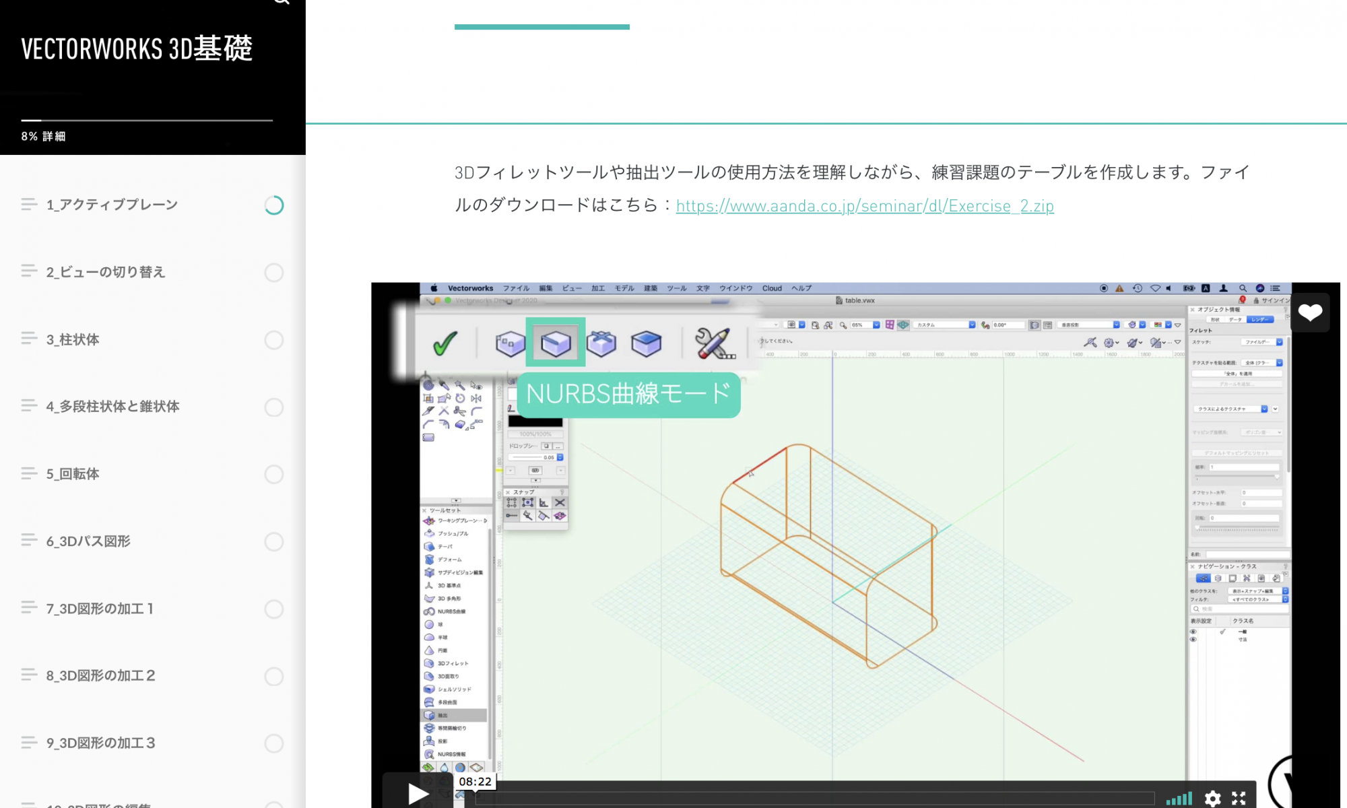Open lesson 2_ビューの切り替え
Image resolution: width=1347 pixels, height=808 pixels.
pyautogui.click(x=106, y=272)
